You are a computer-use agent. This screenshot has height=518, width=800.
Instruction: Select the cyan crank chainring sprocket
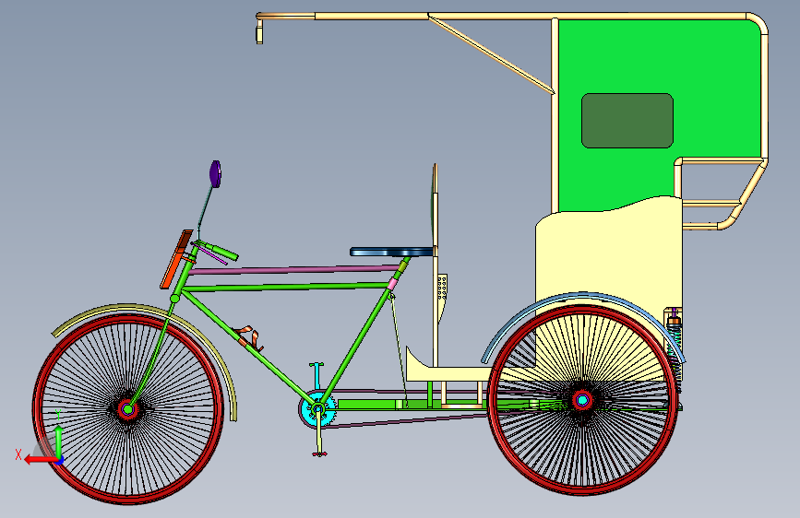click(x=317, y=408)
